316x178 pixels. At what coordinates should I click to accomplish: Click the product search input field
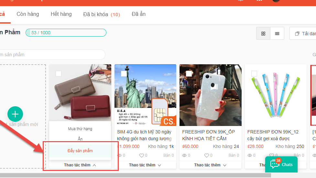[52, 55]
